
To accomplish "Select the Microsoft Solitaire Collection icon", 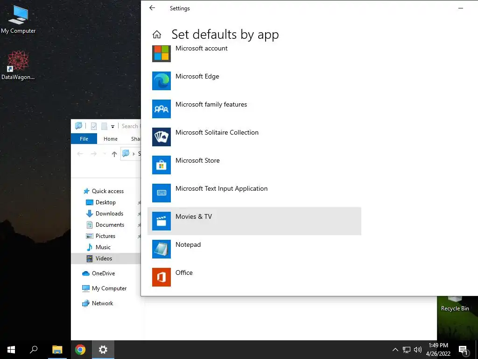I will click(161, 137).
